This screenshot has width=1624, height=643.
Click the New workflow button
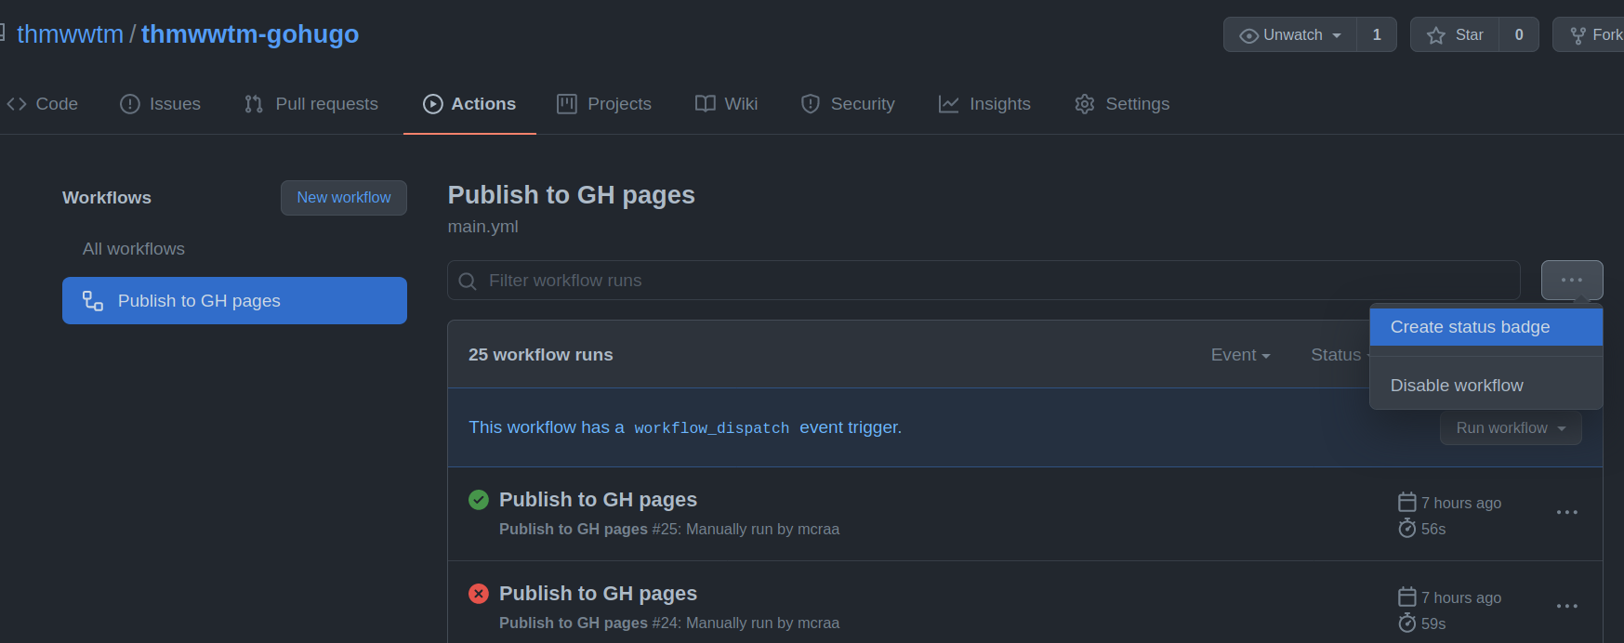[344, 198]
